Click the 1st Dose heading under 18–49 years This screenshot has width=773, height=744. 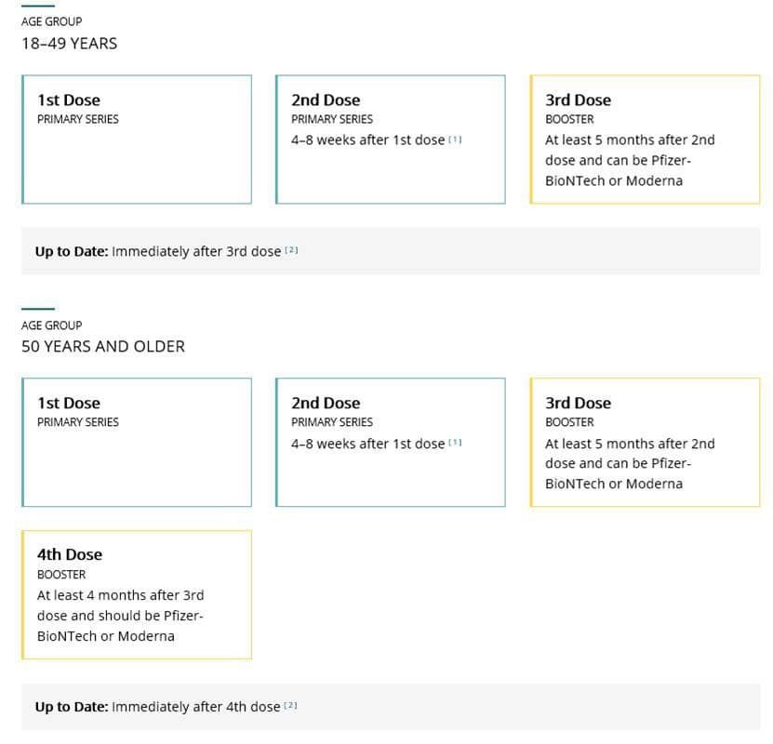coord(69,100)
